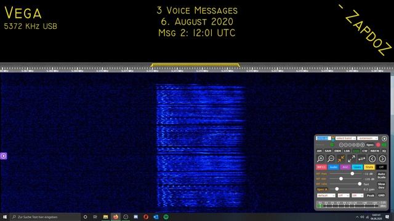Open the Stats tab
Image resolution: width=394 pixels, height=221 pixels.
coord(369,167)
